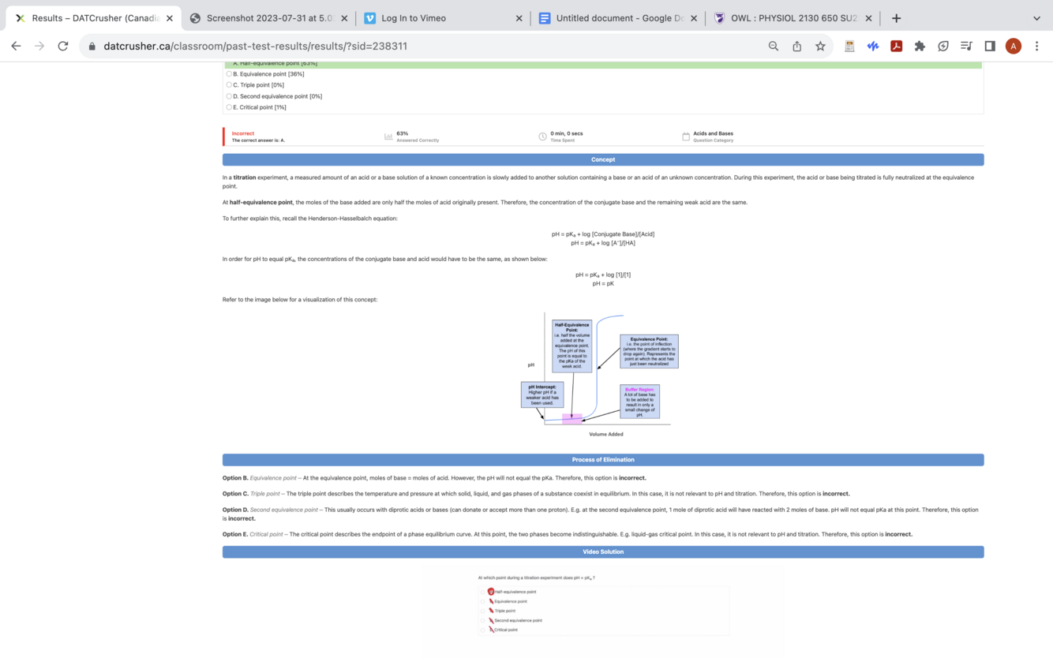Image resolution: width=1053 pixels, height=658 pixels.
Task: Click the 'Option B.' explanation label
Action: tap(235, 478)
